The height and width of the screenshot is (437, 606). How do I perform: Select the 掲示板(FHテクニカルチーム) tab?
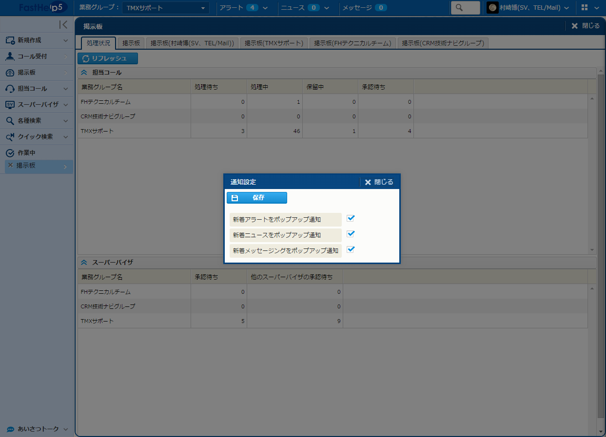(x=352, y=43)
